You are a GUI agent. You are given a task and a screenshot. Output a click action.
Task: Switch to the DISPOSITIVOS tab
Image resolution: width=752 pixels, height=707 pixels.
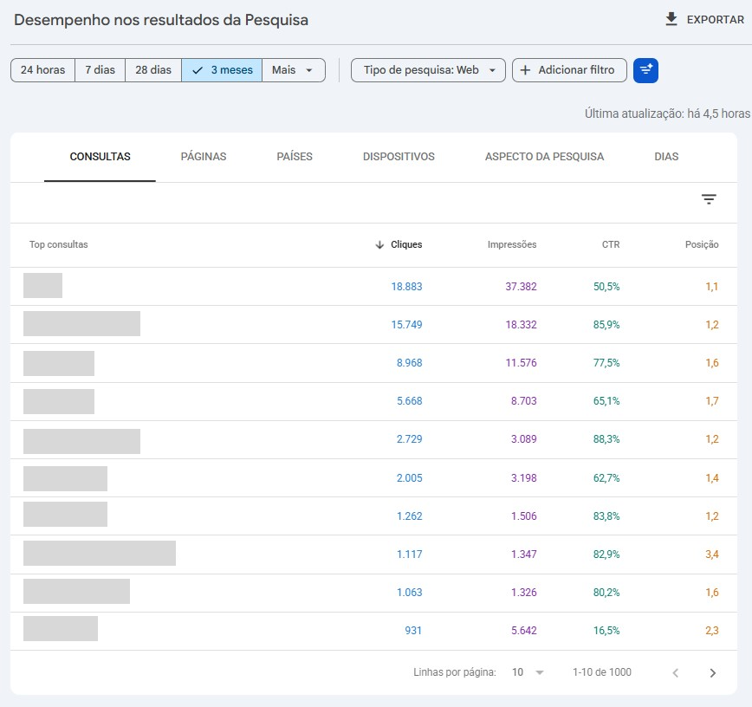pyautogui.click(x=399, y=156)
